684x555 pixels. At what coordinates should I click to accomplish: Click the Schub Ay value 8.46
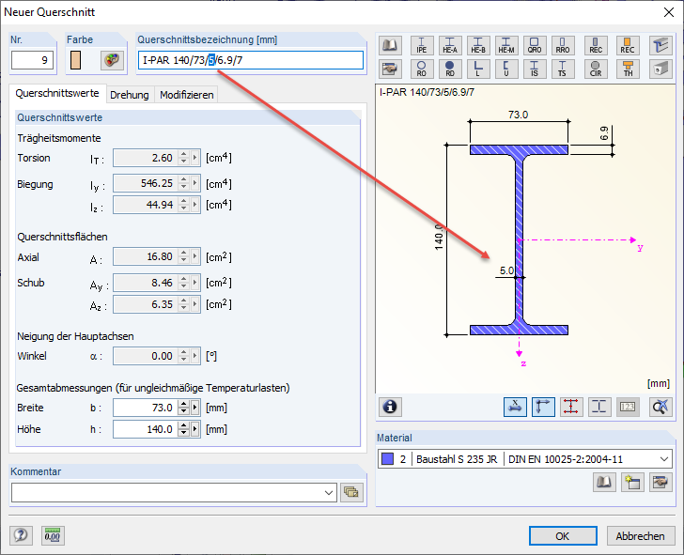(146, 283)
